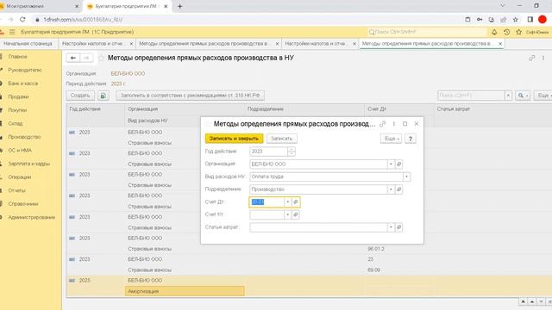Open history clock icon in header
Screen dimensions: 552x310
coord(506,32)
